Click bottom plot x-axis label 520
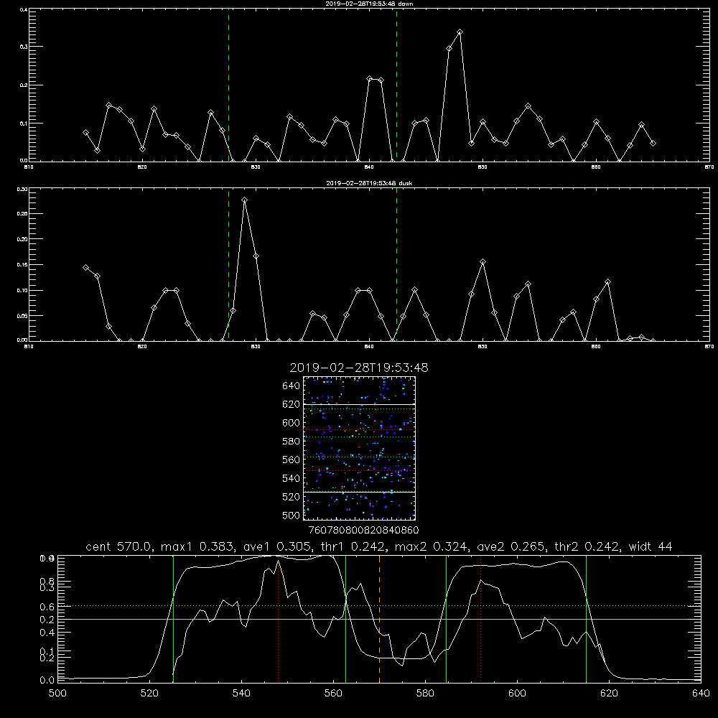Viewport: 718px width, 718px height. (149, 694)
